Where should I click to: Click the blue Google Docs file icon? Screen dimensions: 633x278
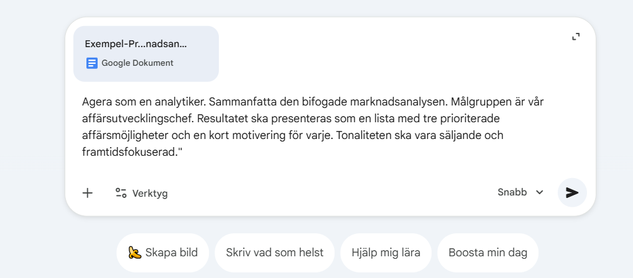point(92,63)
